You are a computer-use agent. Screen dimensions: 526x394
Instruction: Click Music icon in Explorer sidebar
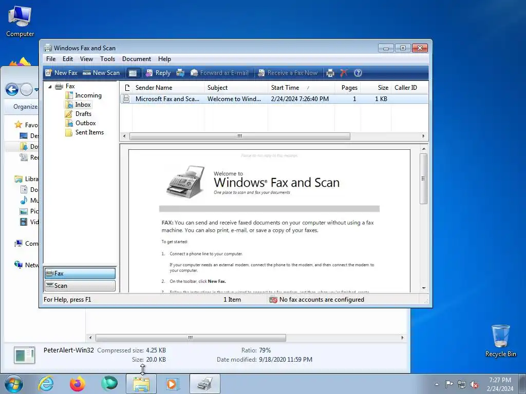(24, 201)
